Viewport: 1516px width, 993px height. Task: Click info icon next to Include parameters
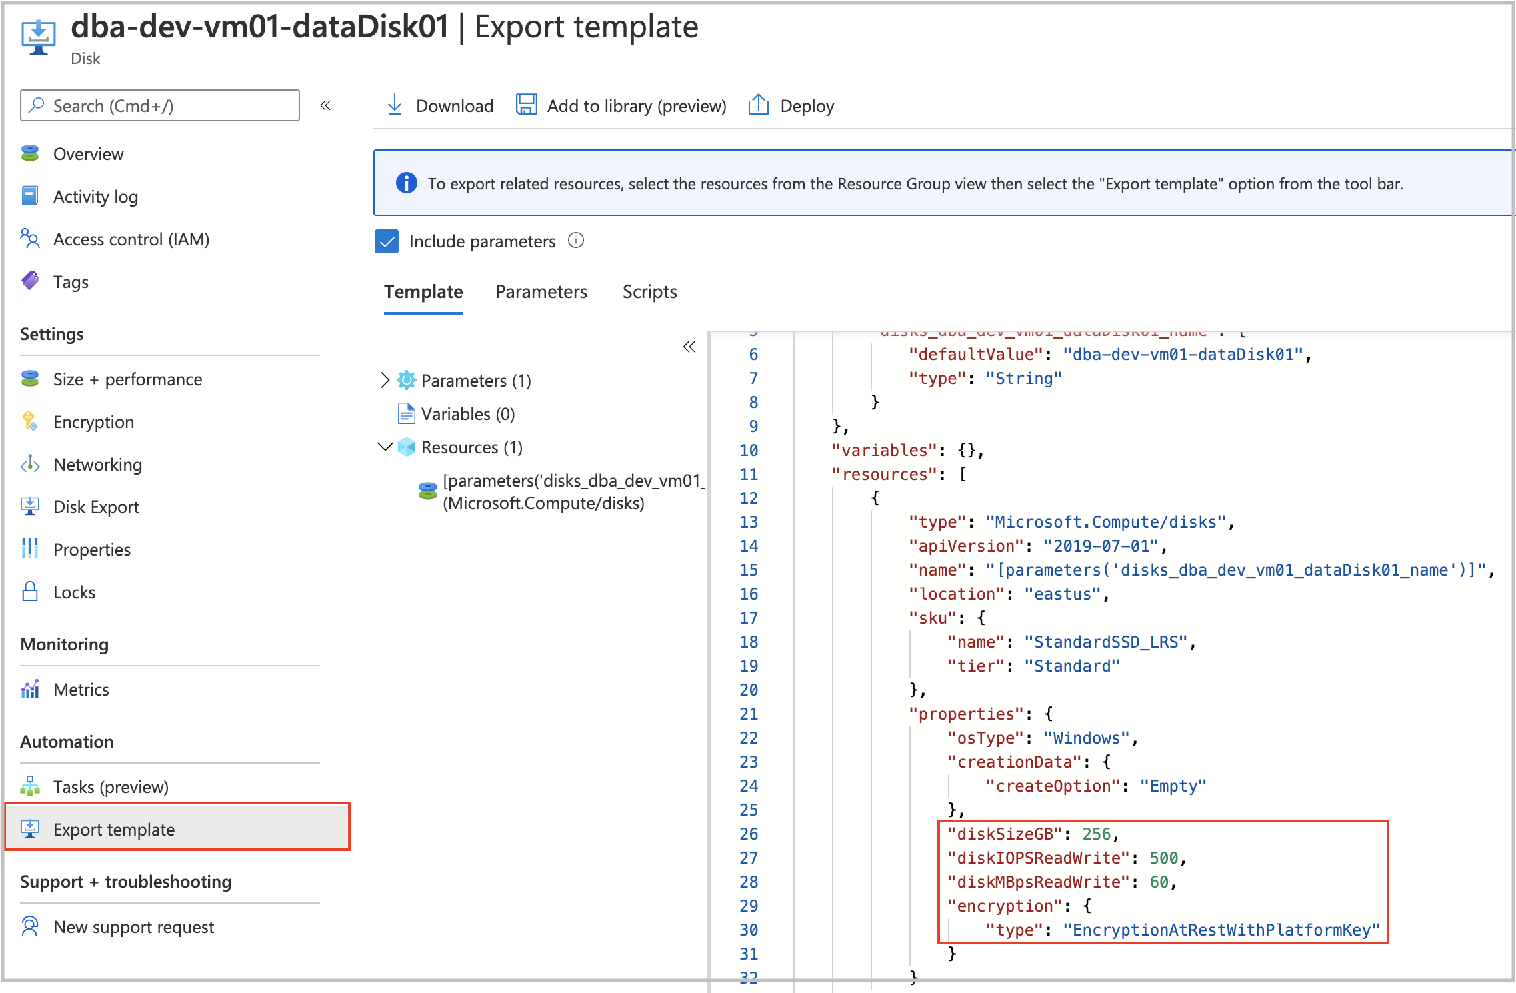(x=576, y=241)
